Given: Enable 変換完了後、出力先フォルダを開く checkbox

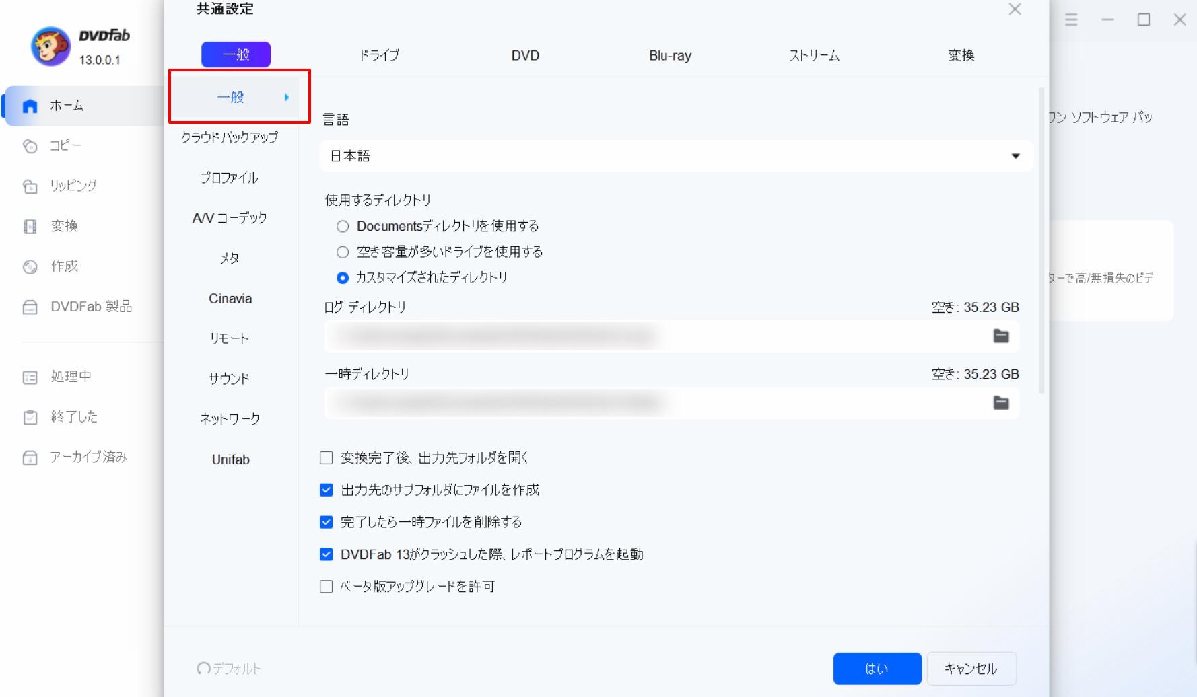Looking at the screenshot, I should point(327,458).
